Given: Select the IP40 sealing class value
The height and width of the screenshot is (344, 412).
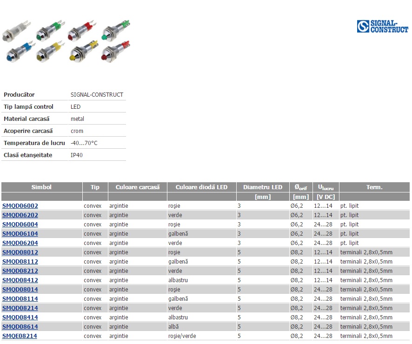Looking at the screenshot, I should 77,155.
